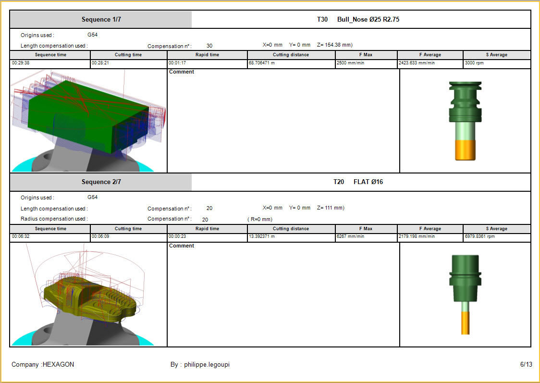
Task: Click the 6267 mm/min F Max value
Action: tap(351, 237)
